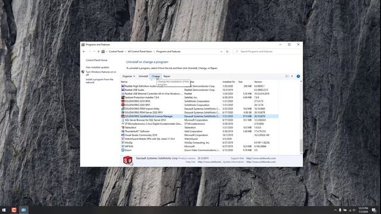Click SafeNet, Inc. publisher cell
381x214 pixels.
pos(190,97)
